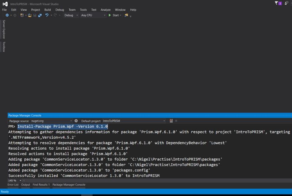Switch to the Error List tab

pyautogui.click(x=13, y=185)
